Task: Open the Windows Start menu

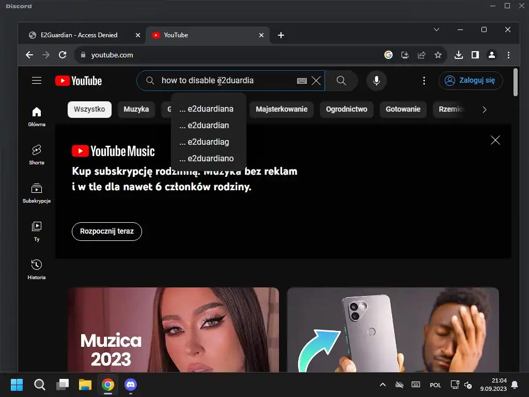Action: 17,385
